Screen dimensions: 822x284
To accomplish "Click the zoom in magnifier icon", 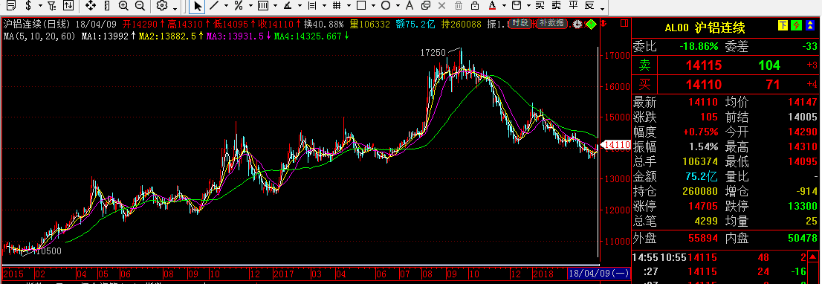I will 123,6.
